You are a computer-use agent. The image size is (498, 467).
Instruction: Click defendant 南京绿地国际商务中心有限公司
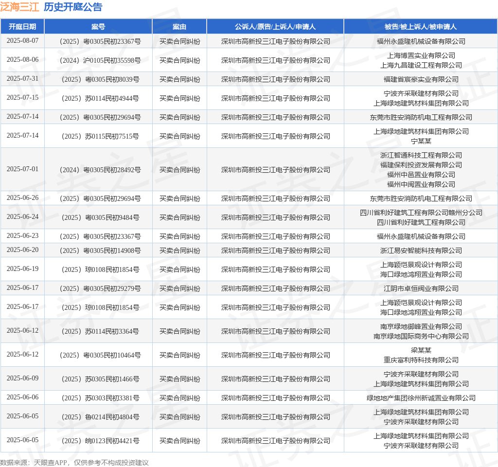(x=421, y=337)
